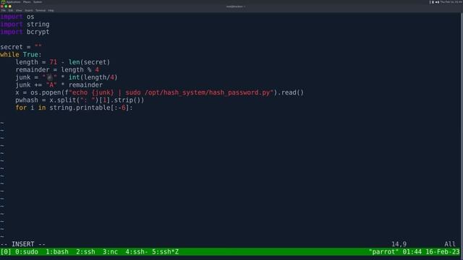Click the "parrot" hostname in tmux status bar
The height and width of the screenshot is (260, 463).
pos(383,252)
